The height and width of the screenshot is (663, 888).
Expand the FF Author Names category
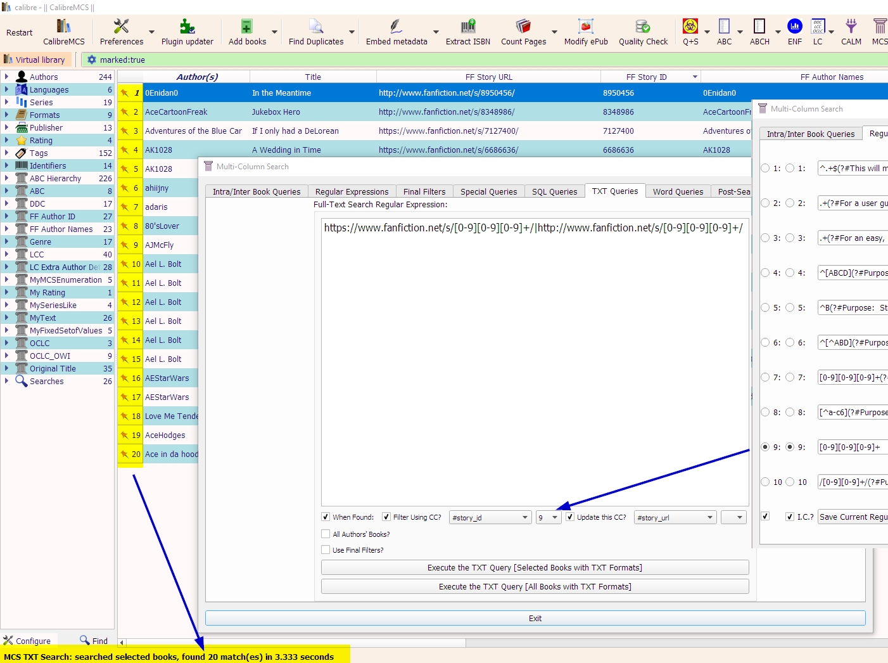[x=6, y=229]
